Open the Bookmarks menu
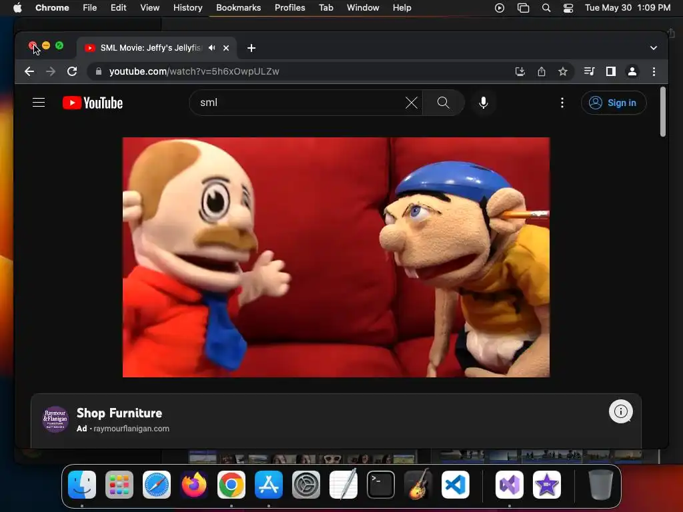Image resolution: width=683 pixels, height=512 pixels. click(x=238, y=8)
